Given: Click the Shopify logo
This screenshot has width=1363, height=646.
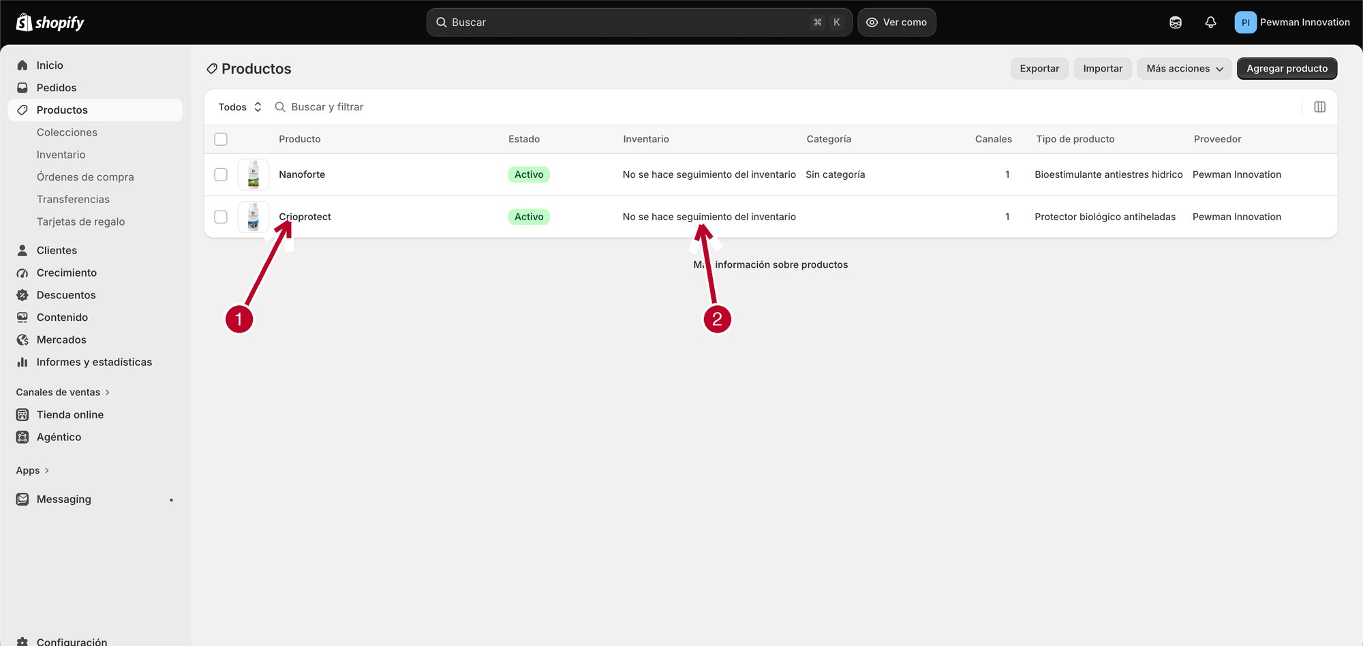Looking at the screenshot, I should (50, 22).
